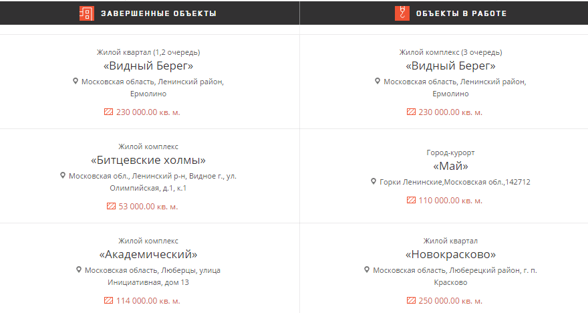Screen dimensions: 588x313
Task: Click the Горки Ленинские address text
Action: point(455,182)
